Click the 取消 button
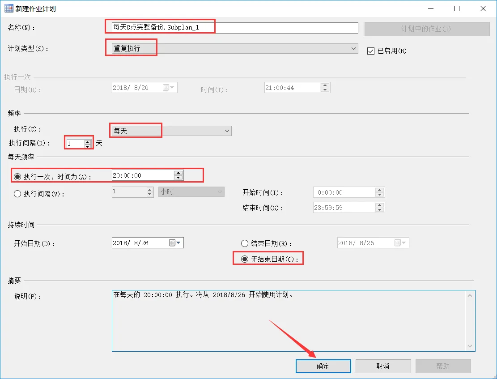This screenshot has height=379, width=497. click(383, 366)
